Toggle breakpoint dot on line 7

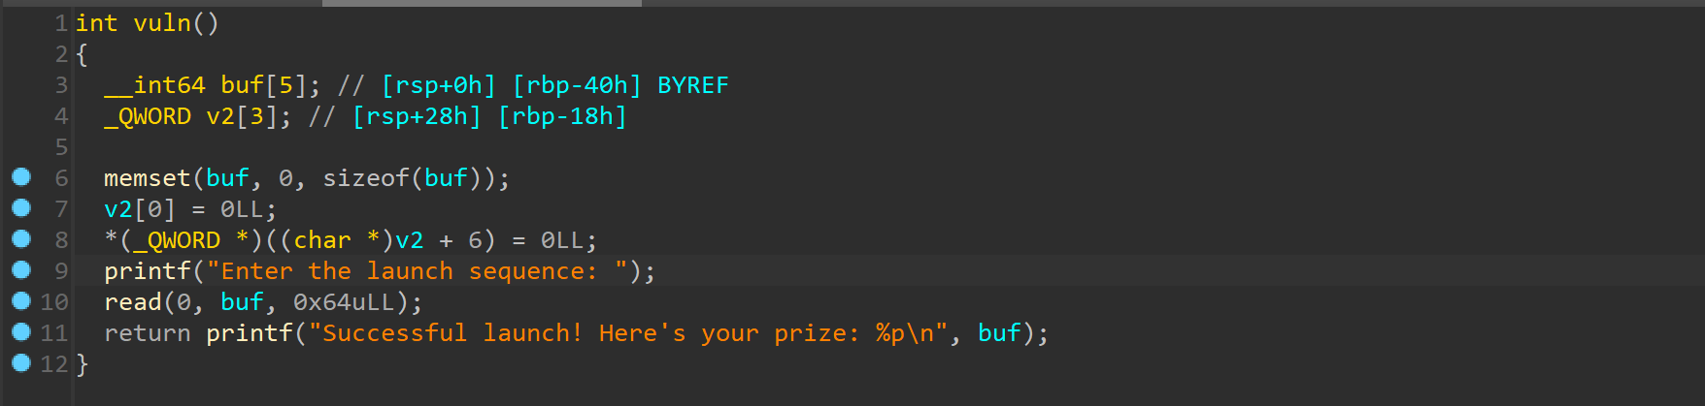tap(21, 208)
